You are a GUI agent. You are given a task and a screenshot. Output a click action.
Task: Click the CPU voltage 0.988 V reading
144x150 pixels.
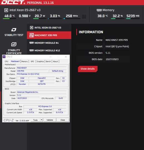(25, 16)
